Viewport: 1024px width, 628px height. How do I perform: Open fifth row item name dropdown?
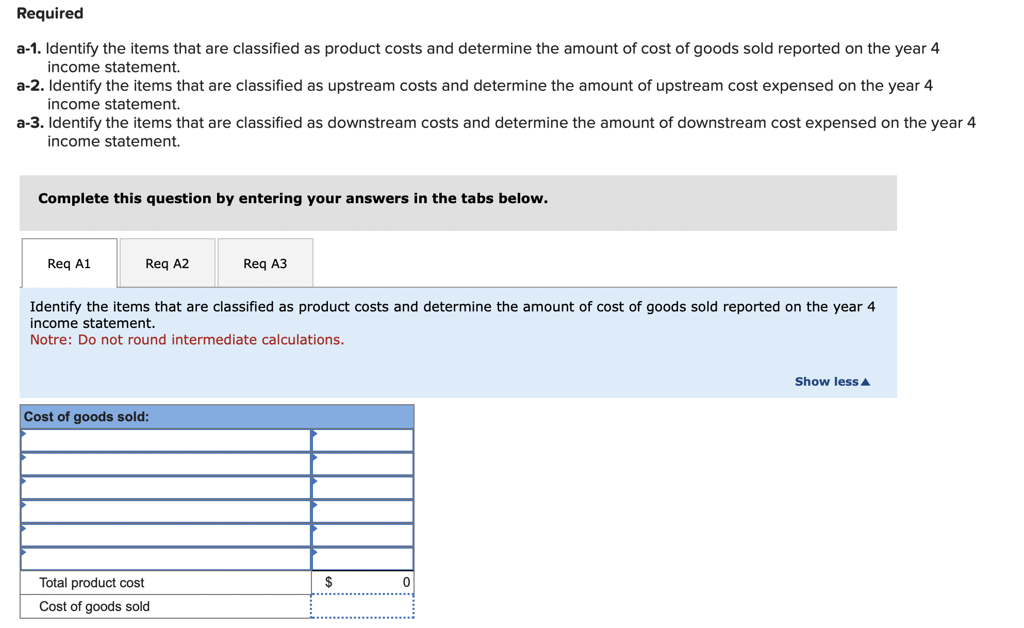[166, 535]
